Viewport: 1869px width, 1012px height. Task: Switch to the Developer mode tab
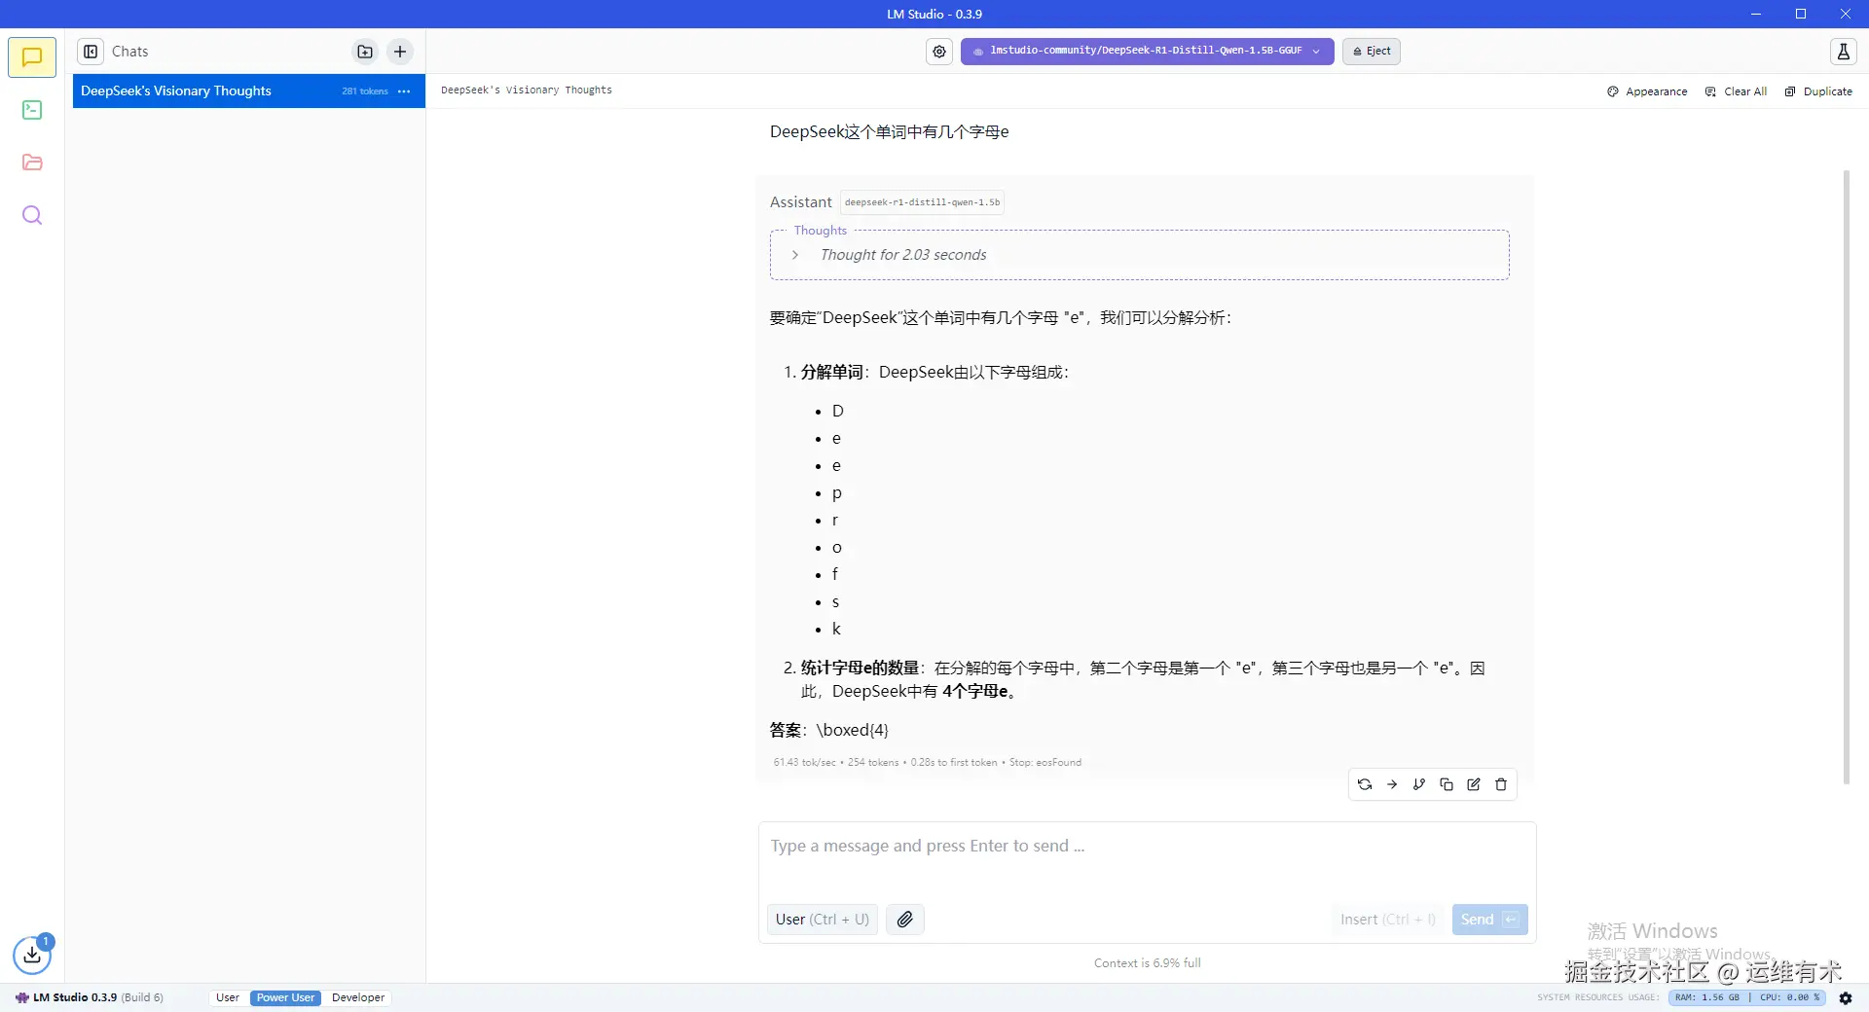tap(357, 997)
